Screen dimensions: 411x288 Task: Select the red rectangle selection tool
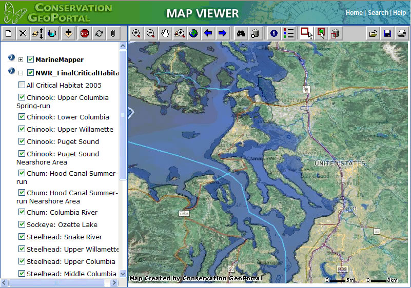[306, 33]
